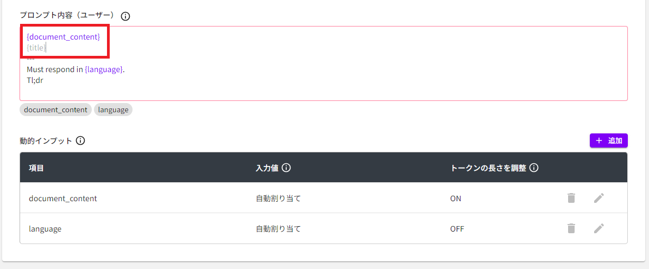This screenshot has width=649, height=269.
Task: Click the language chip tag
Action: tap(113, 110)
